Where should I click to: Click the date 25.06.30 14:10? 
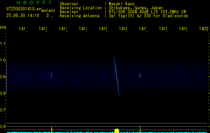(23, 16)
